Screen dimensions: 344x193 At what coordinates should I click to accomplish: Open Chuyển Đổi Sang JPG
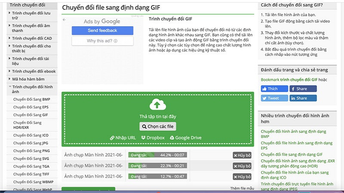click(x=31, y=143)
